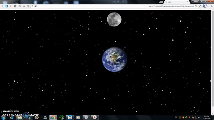Screen dimensions: 214x120
Task: Open a new tab with the new tab button
Action: tap(160, 2)
